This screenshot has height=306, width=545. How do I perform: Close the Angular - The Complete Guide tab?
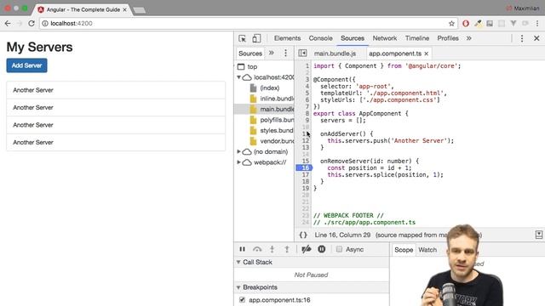coord(124,9)
